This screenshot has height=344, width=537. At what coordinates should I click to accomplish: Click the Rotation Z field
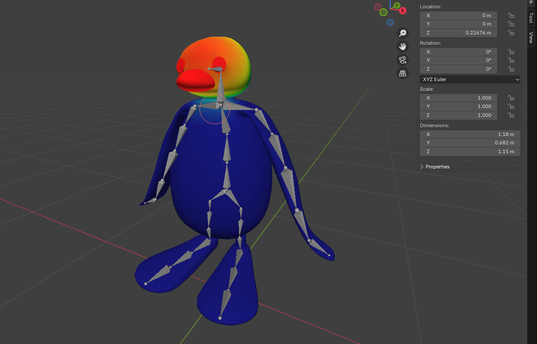[x=459, y=69]
